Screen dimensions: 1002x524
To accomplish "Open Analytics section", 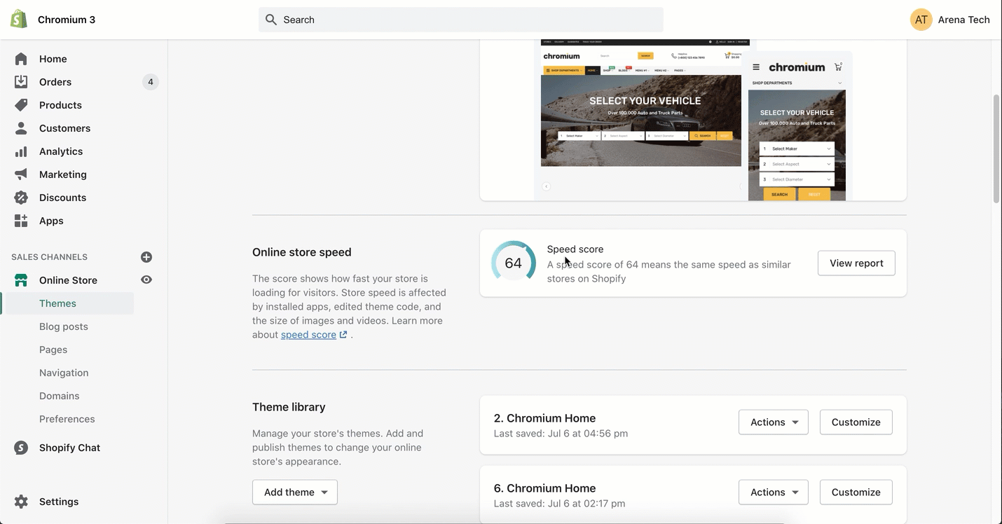I will (61, 151).
